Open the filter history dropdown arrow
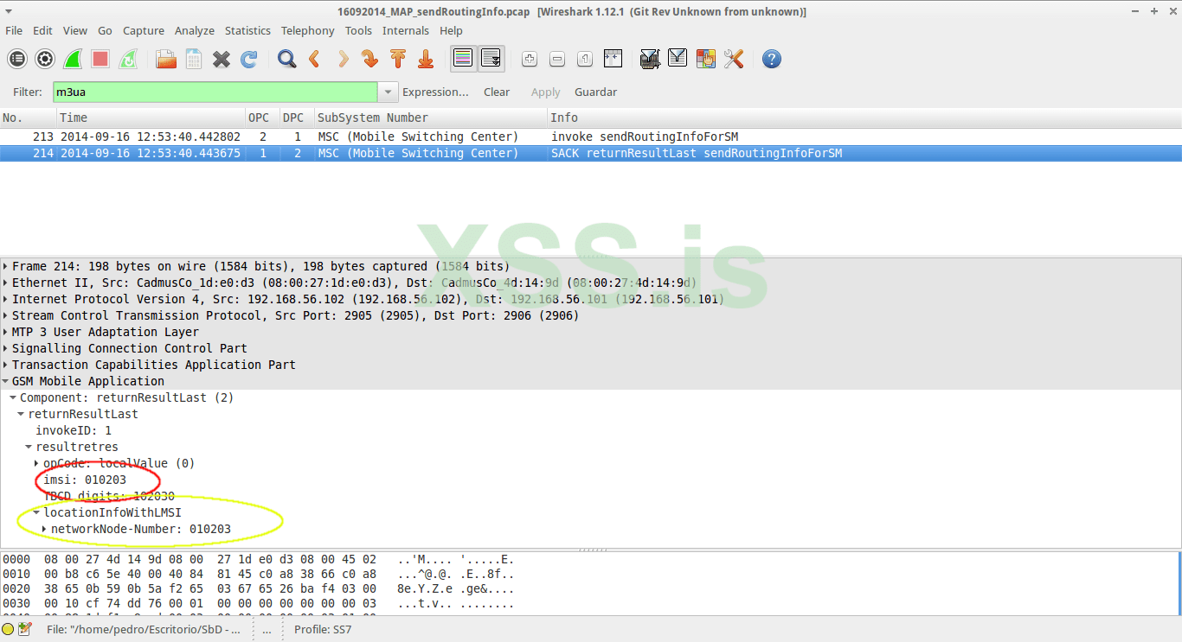1182x642 pixels. (x=389, y=92)
